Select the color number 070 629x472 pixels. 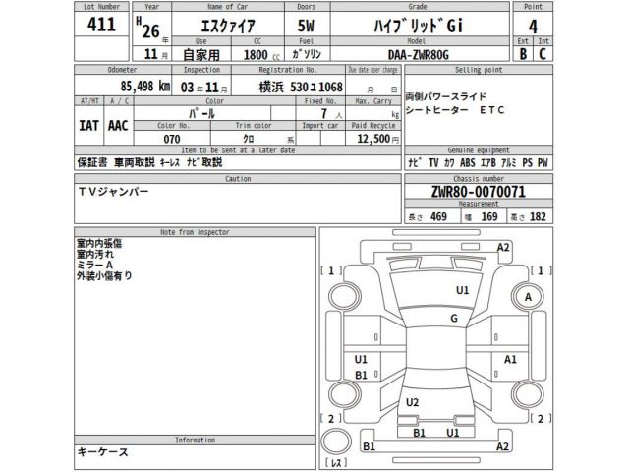coord(172,139)
